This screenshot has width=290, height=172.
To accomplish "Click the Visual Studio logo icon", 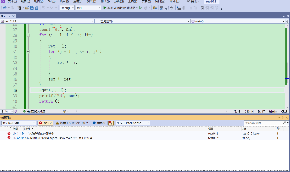I will tap(3, 2).
